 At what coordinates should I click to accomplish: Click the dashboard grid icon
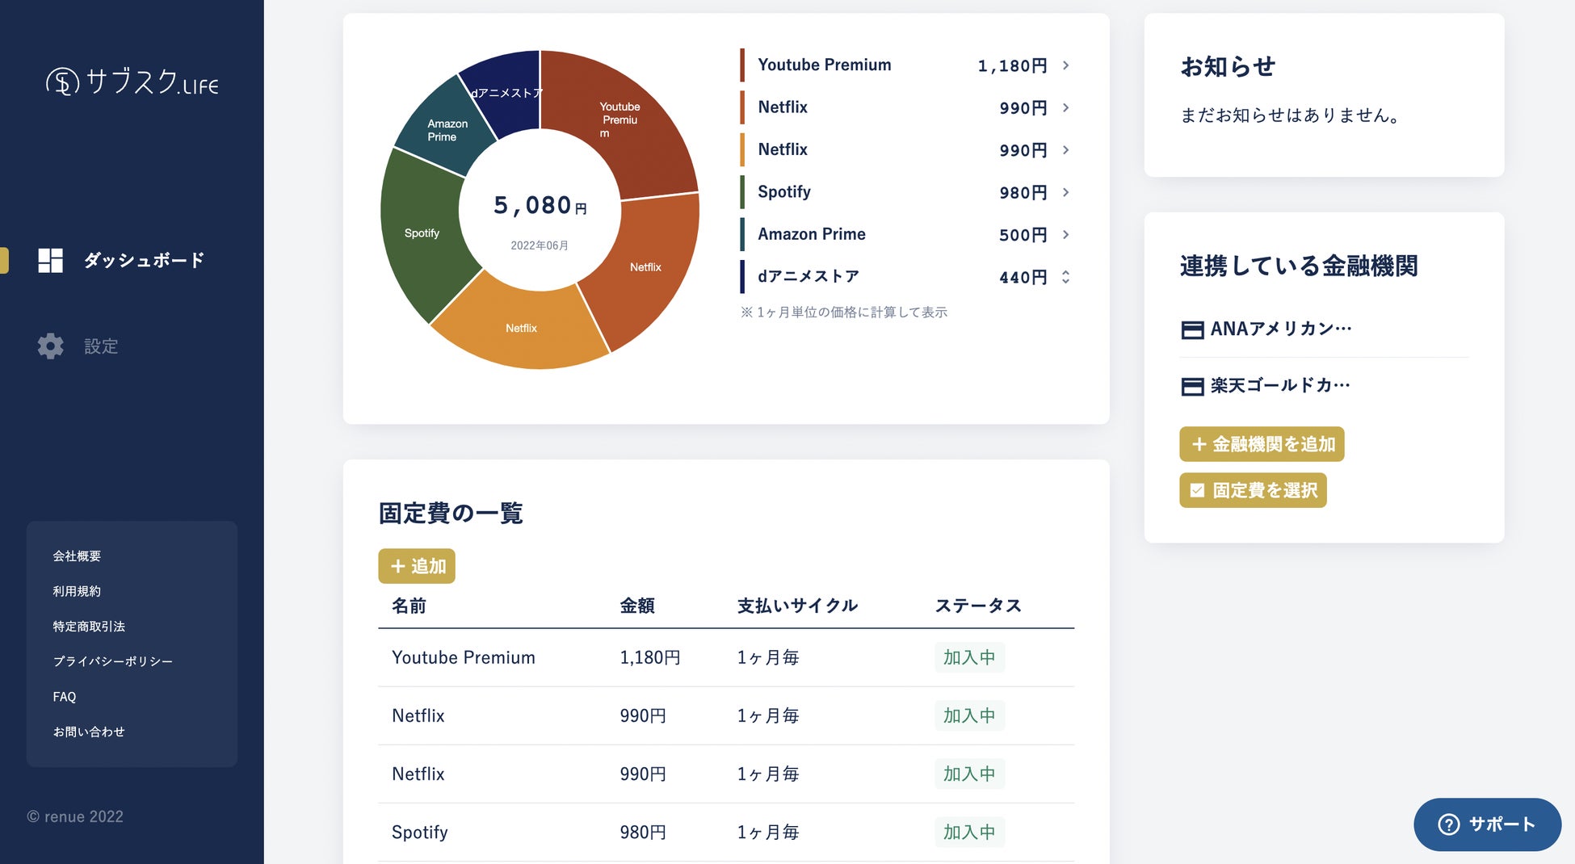click(x=50, y=260)
